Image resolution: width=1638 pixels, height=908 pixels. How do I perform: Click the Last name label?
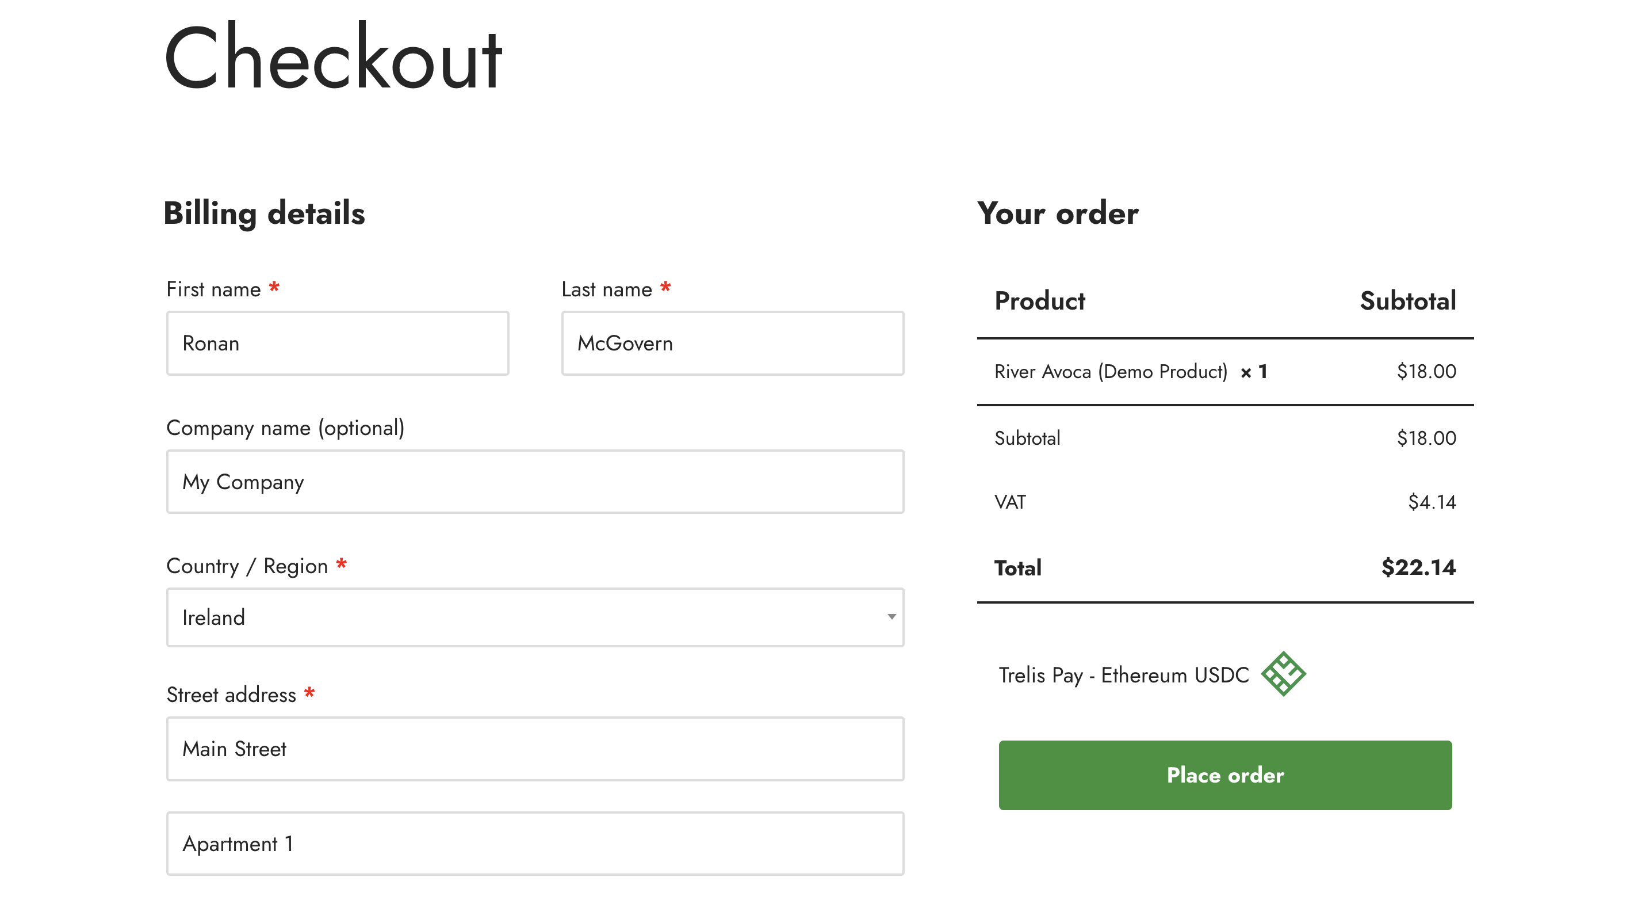pyautogui.click(x=607, y=289)
